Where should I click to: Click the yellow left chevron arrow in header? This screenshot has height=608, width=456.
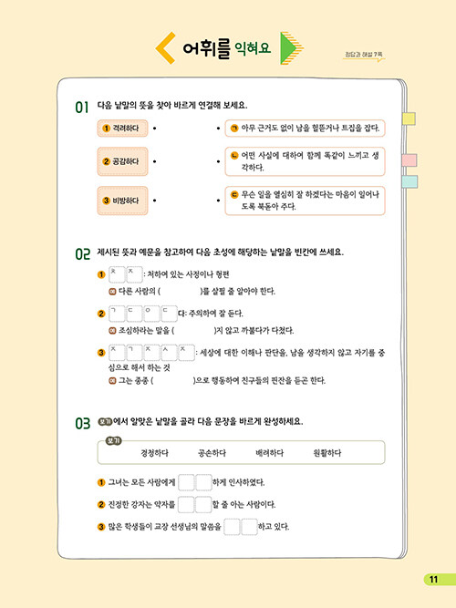[x=165, y=48]
